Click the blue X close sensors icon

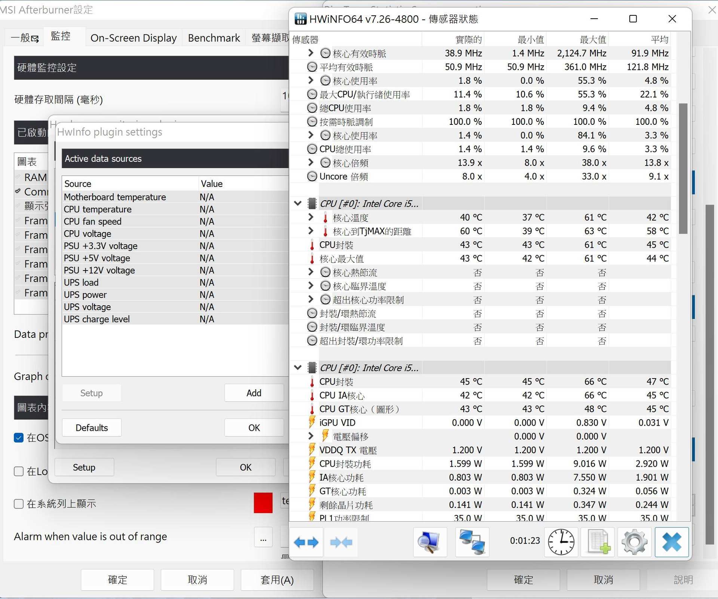click(x=671, y=542)
